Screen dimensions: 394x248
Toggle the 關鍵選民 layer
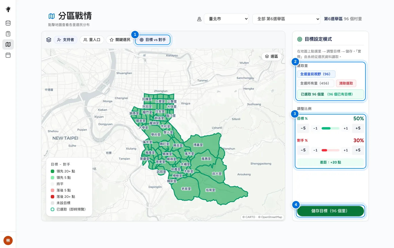pos(120,40)
